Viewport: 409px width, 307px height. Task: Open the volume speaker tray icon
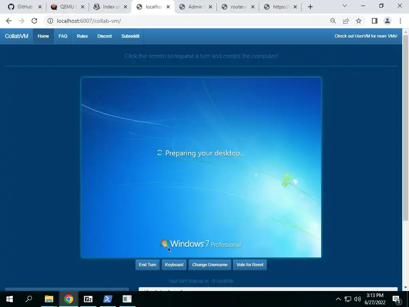click(357, 299)
